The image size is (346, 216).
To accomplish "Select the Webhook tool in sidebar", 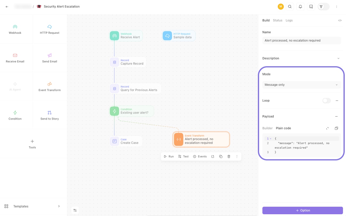I will click(x=15, y=29).
